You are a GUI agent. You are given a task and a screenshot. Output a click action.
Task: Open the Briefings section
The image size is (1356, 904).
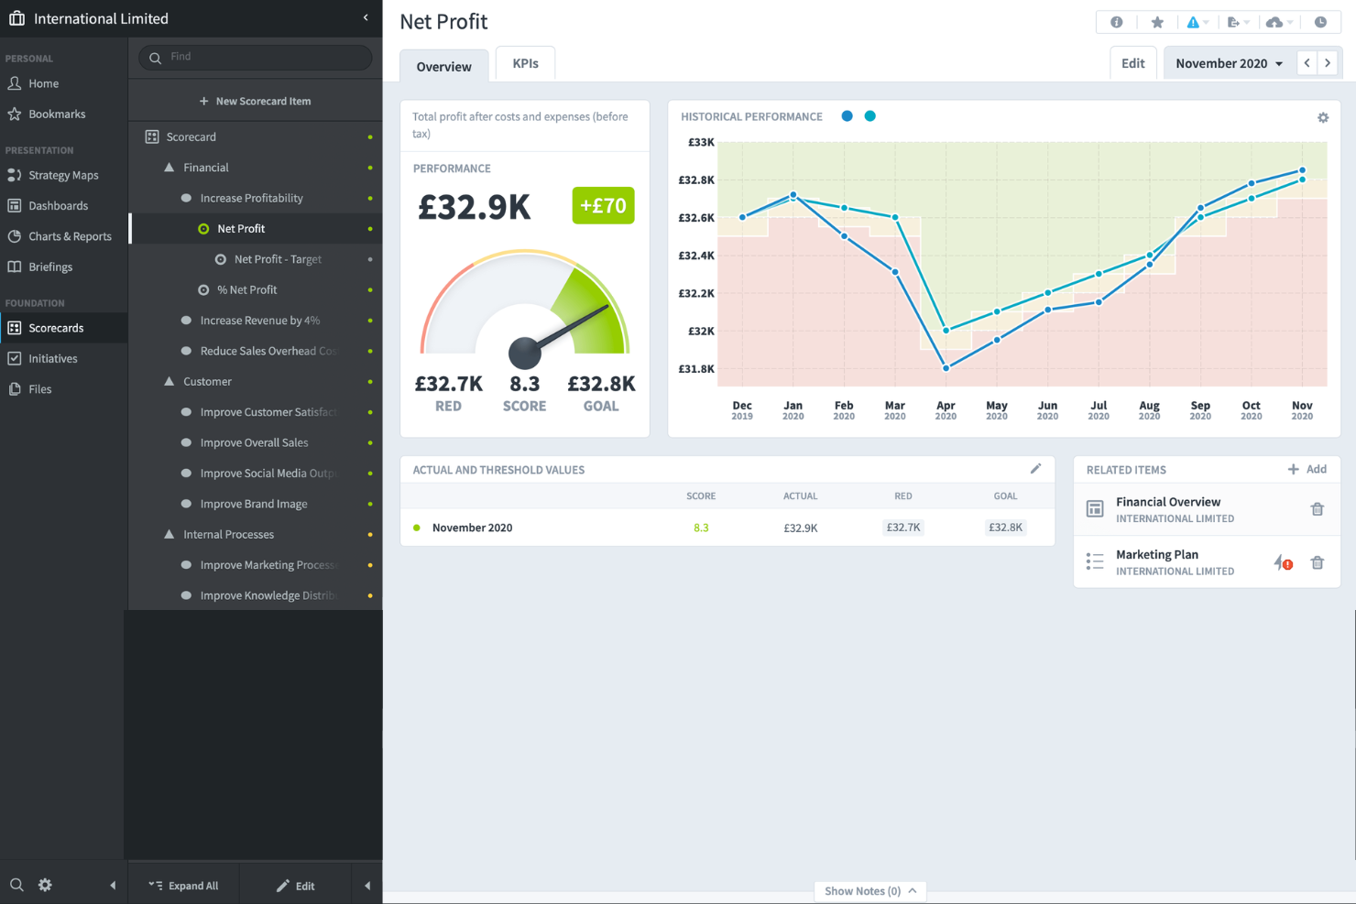pos(50,267)
